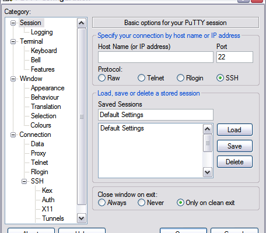Image resolution: width=266 pixels, height=233 pixels.
Task: Open the Selection settings category
Action: pyautogui.click(x=44, y=116)
